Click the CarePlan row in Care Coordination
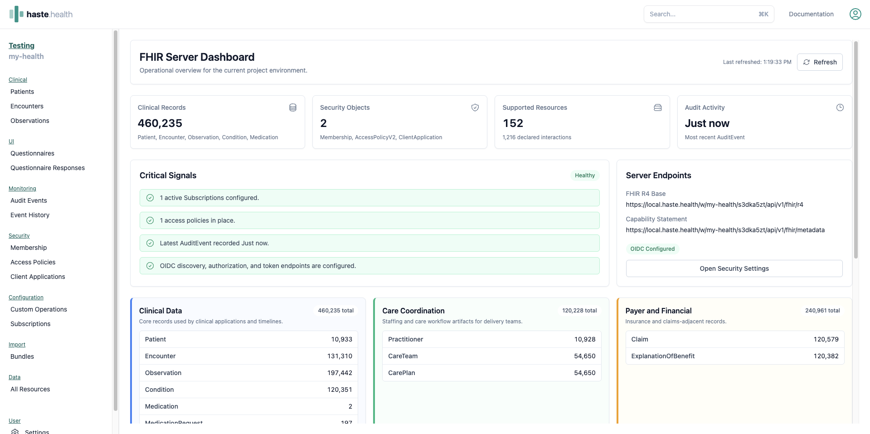Screen dimensions: 870x434 click(x=492, y=373)
